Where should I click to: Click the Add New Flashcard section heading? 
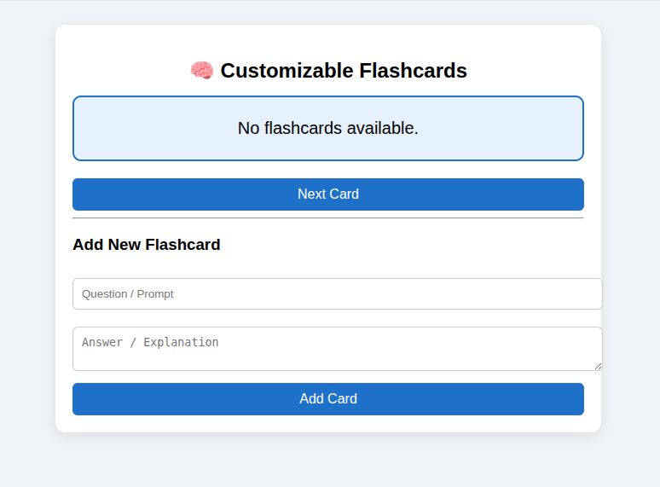tap(147, 245)
